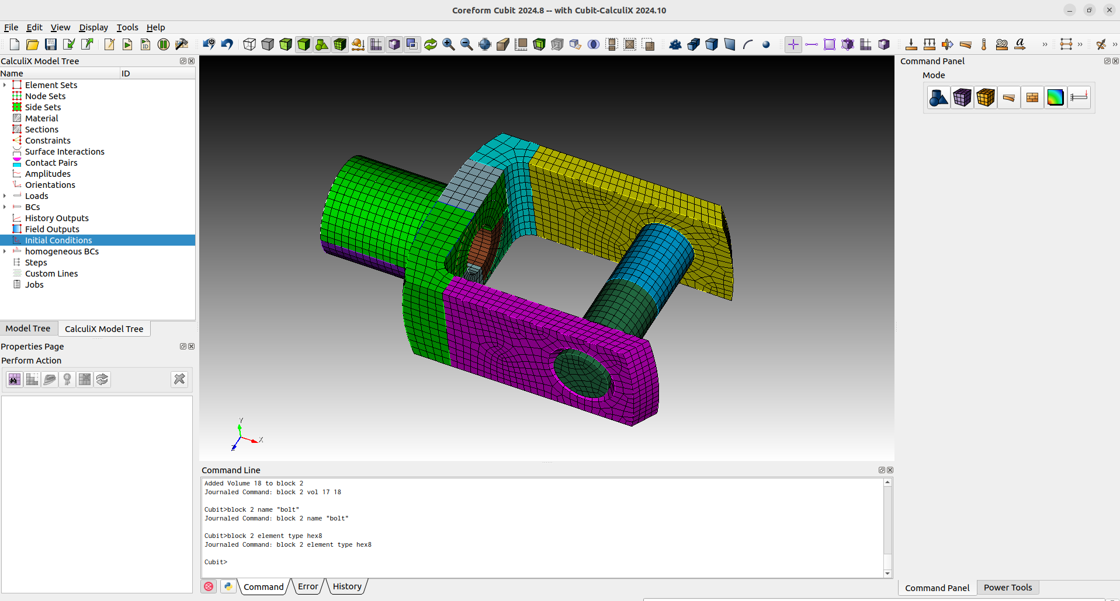Switch to Blocks mode in the Command Panel
Viewport: 1120px width, 601px height.
[x=986, y=97]
